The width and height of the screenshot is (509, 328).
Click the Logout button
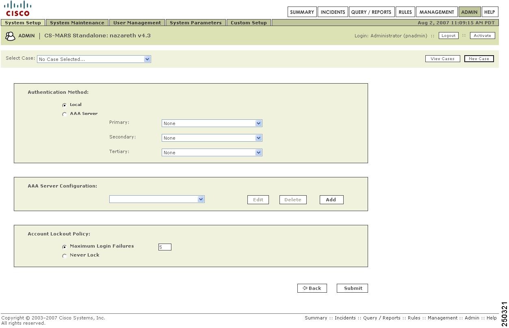448,35
